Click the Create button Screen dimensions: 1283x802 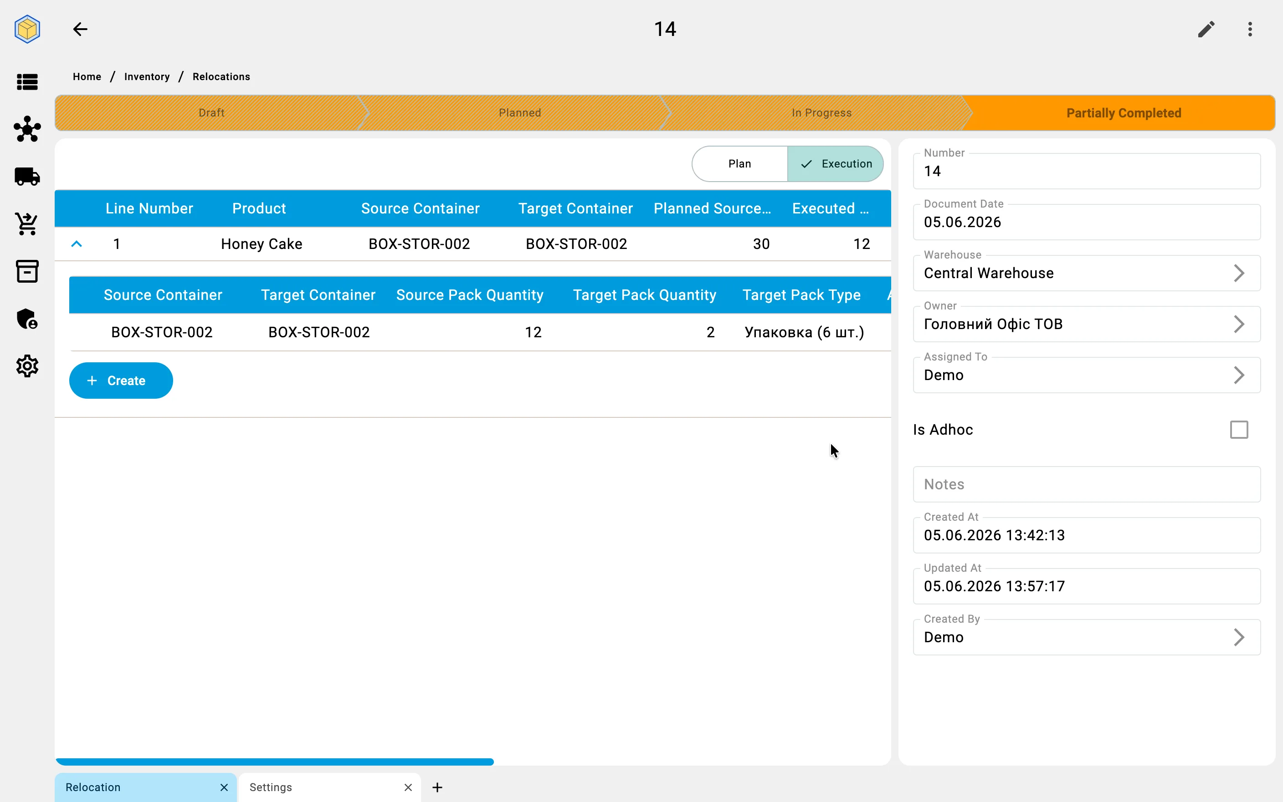point(121,381)
